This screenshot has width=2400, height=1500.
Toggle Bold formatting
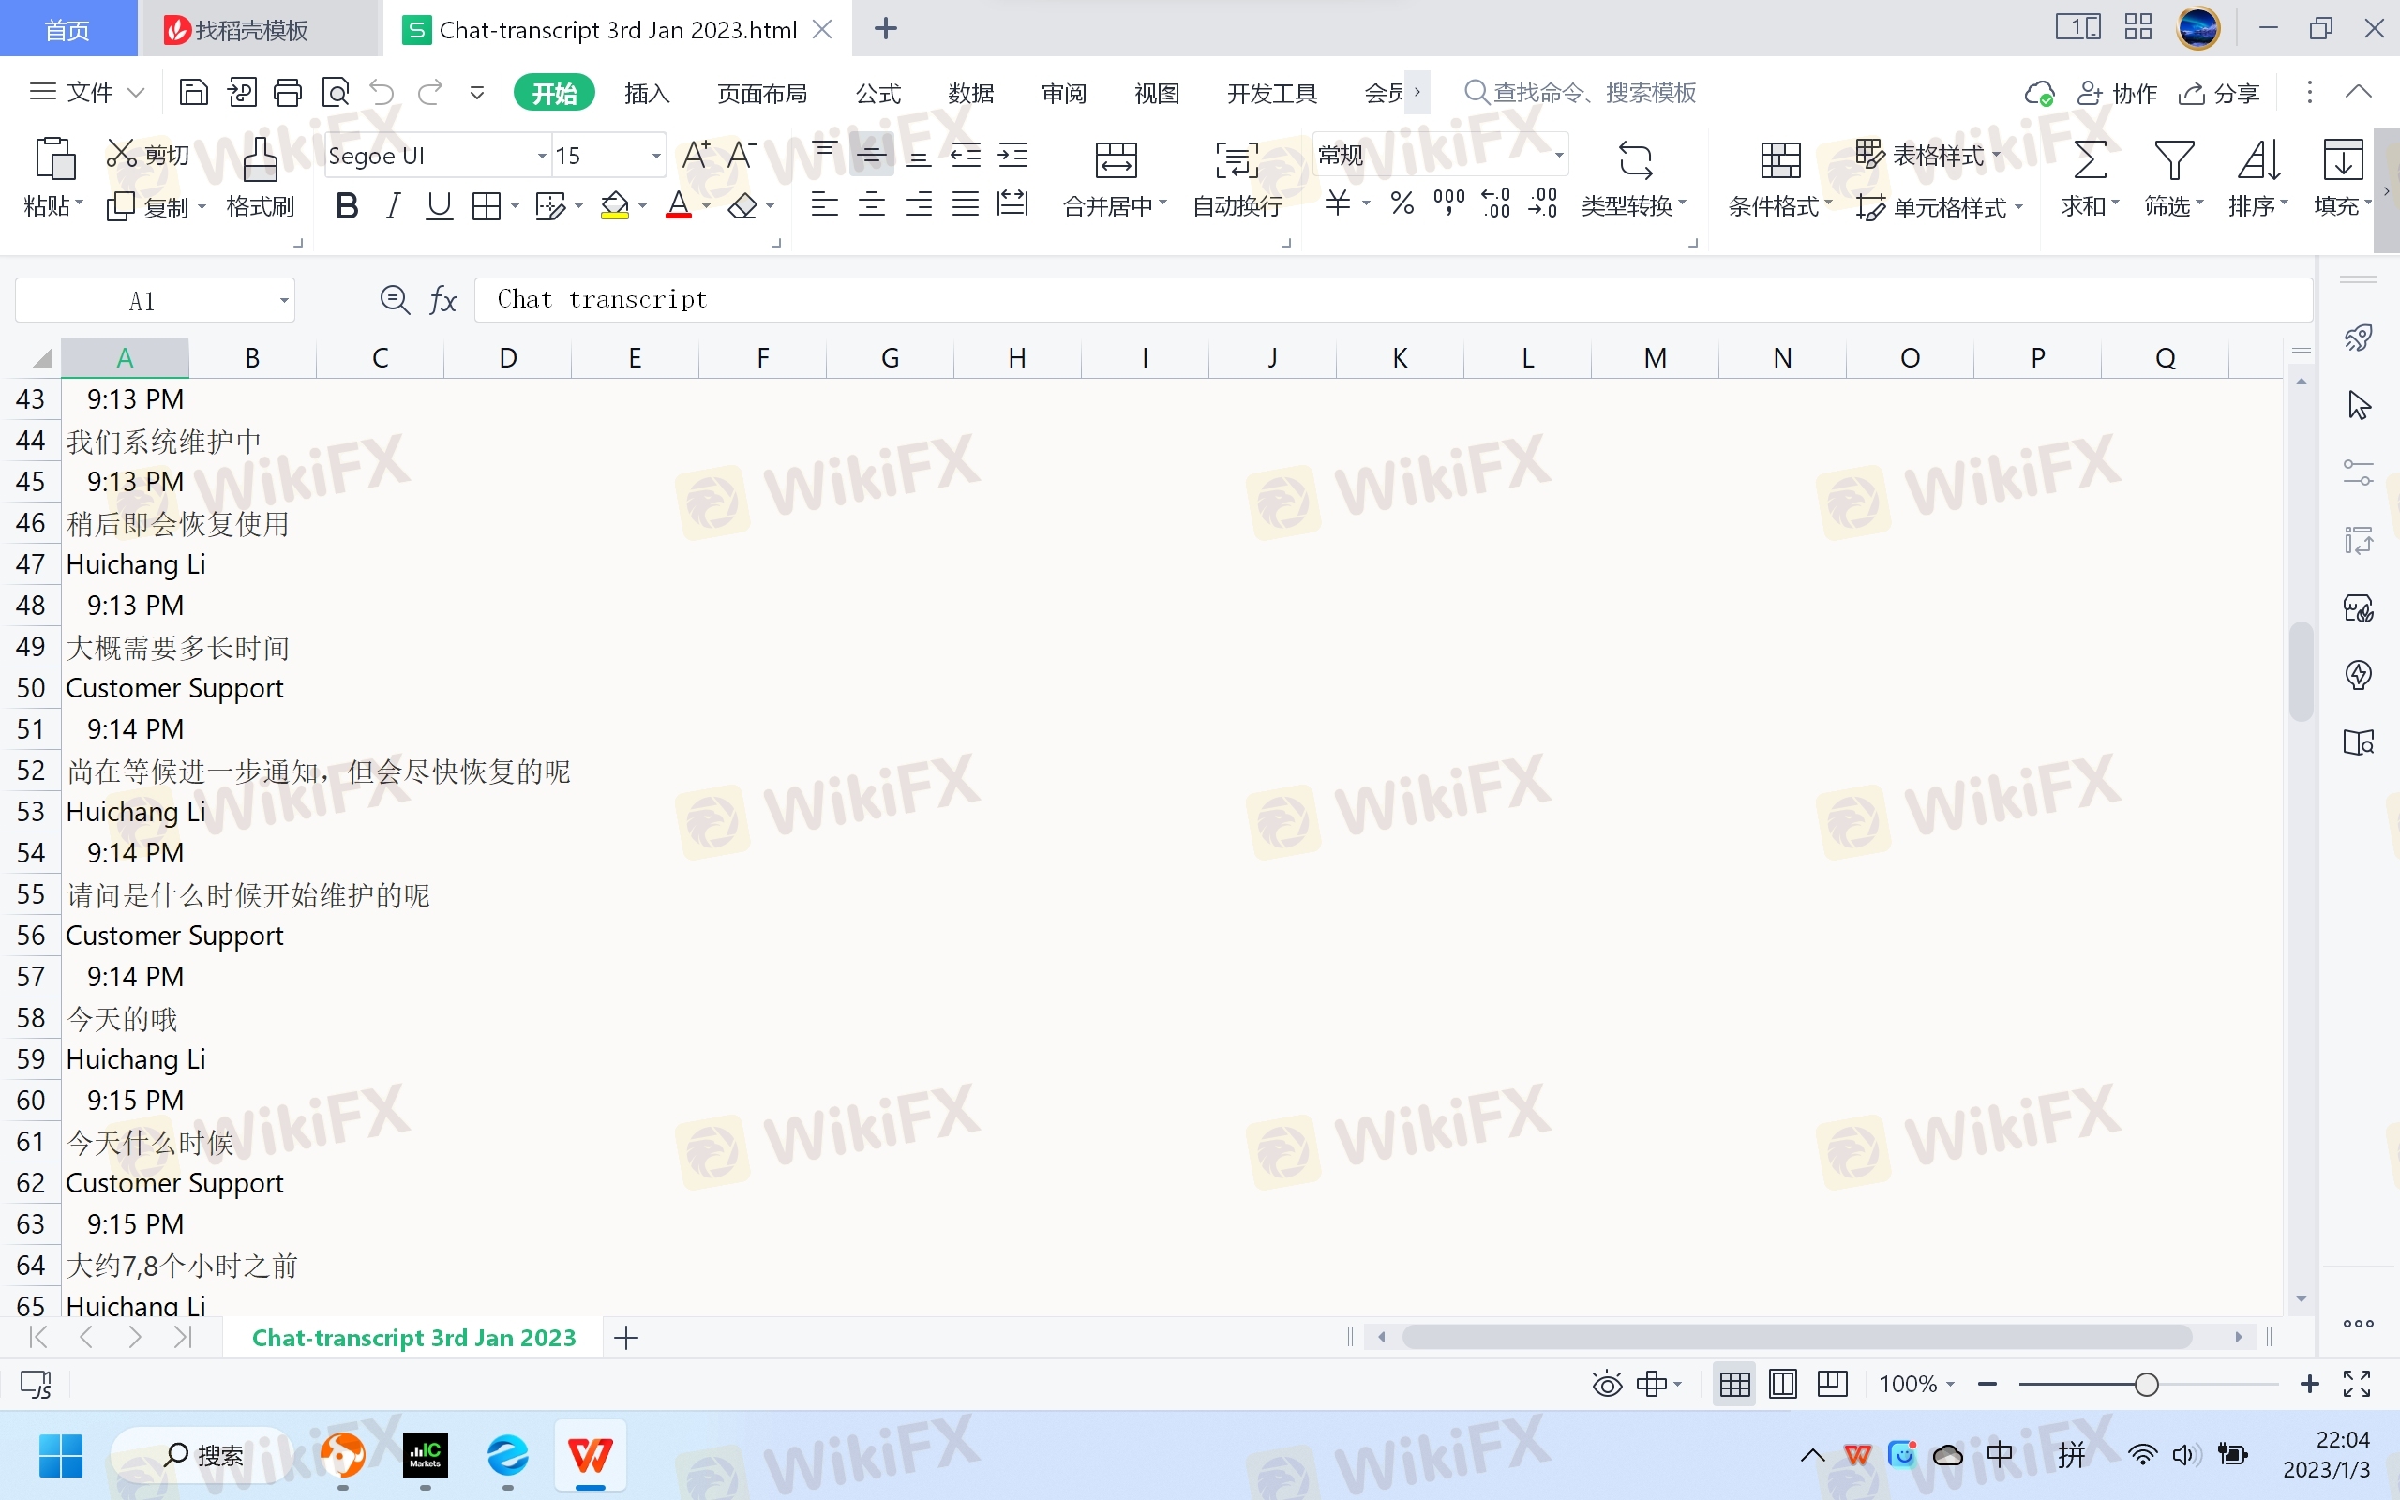(346, 205)
